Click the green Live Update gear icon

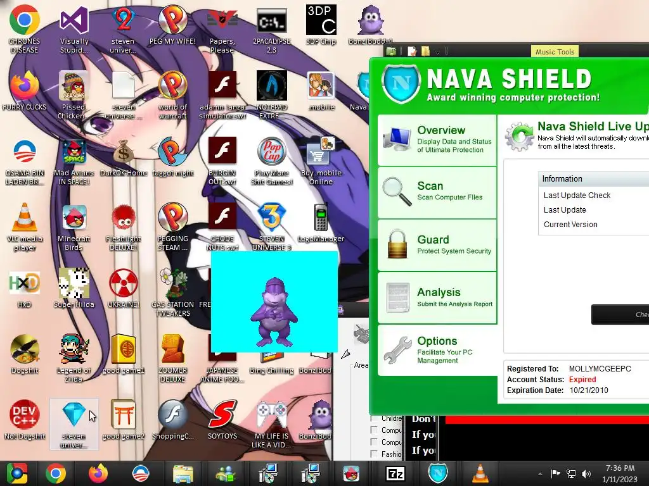pyautogui.click(x=520, y=137)
